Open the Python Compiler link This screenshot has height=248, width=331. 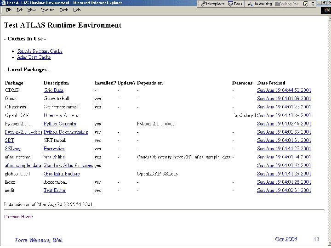coord(60,124)
